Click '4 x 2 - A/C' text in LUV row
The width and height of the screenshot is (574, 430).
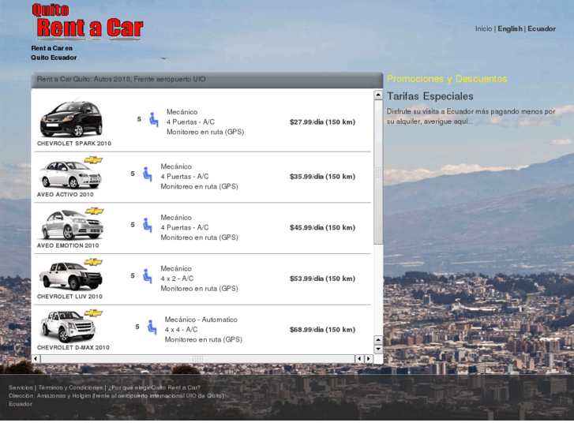click(x=177, y=279)
